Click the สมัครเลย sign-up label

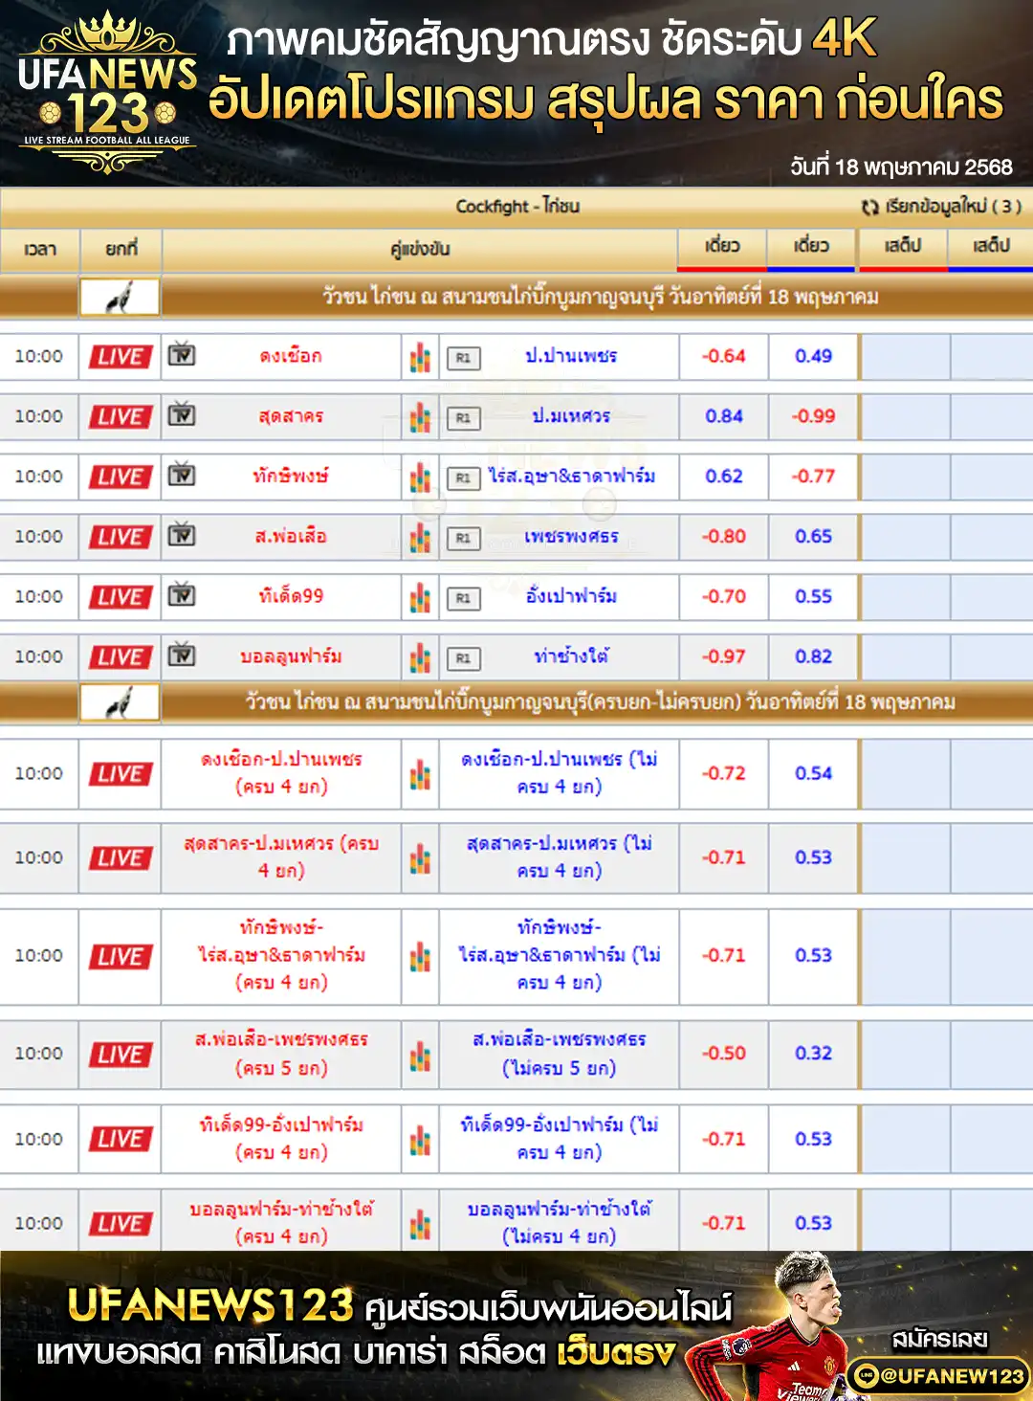click(x=939, y=1339)
